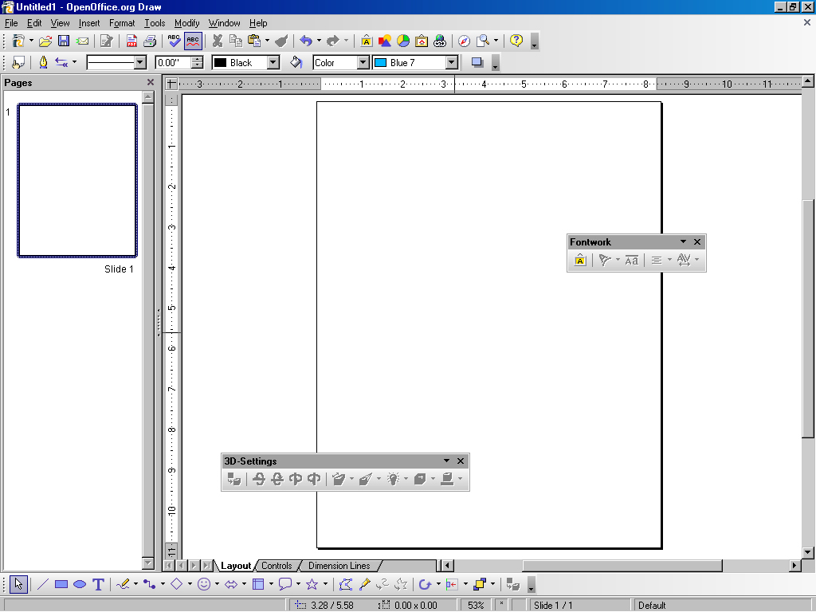Image resolution: width=816 pixels, height=612 pixels.
Task: Select the Slide 1 page thumbnail
Action: [x=77, y=181]
